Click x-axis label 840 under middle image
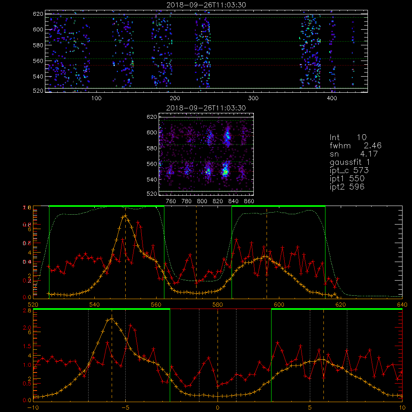Screen dimensions: 412x412 [x=233, y=201]
